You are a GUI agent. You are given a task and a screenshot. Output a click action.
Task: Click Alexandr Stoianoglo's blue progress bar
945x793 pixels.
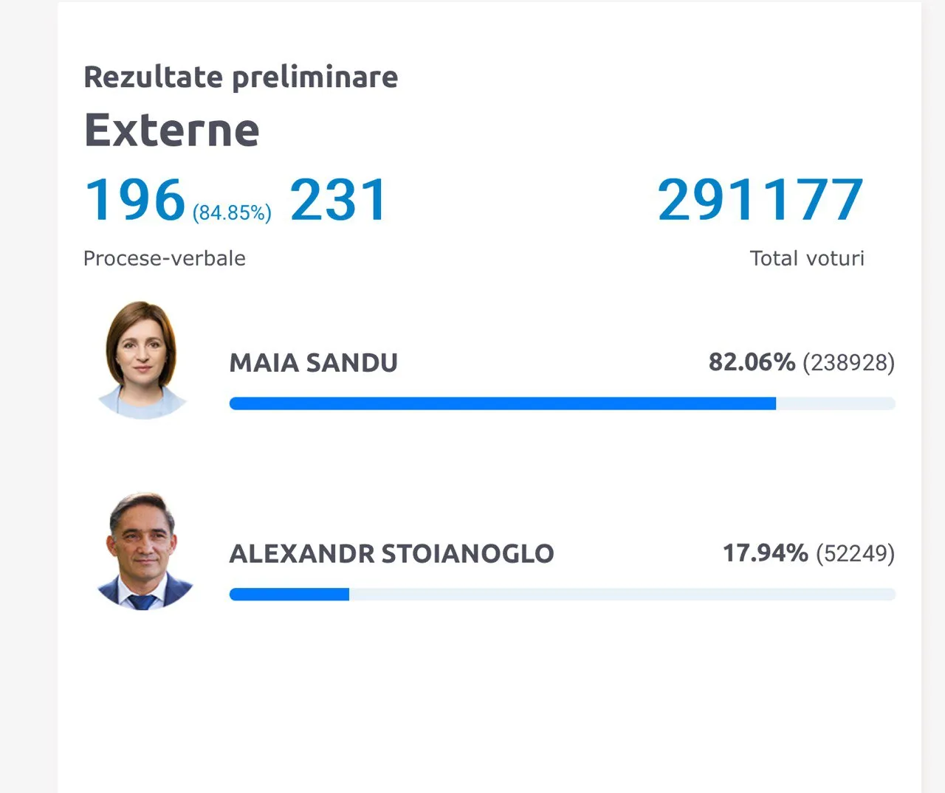tap(289, 594)
